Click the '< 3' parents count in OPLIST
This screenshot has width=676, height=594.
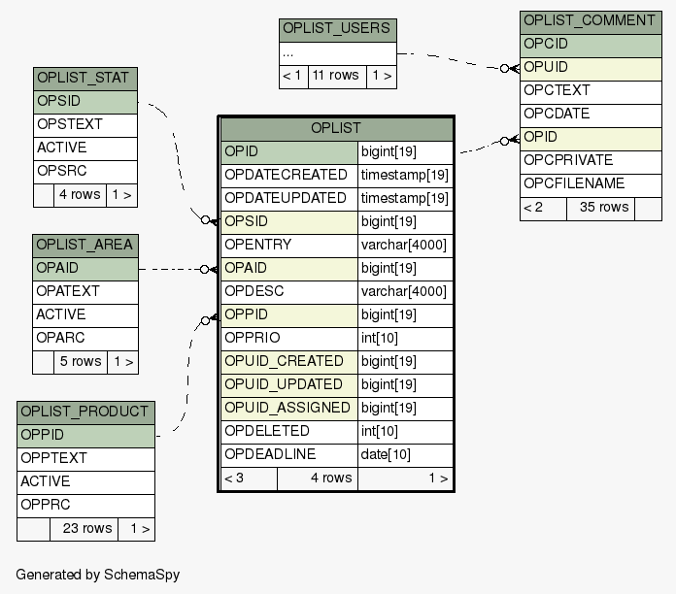pyautogui.click(x=248, y=478)
